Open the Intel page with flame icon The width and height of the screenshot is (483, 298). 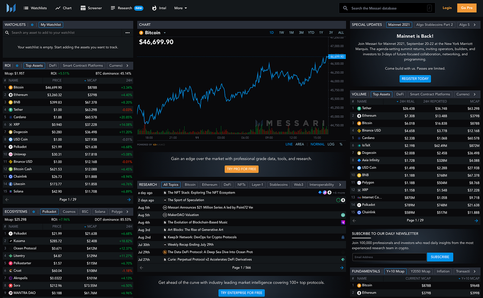pyautogui.click(x=159, y=8)
